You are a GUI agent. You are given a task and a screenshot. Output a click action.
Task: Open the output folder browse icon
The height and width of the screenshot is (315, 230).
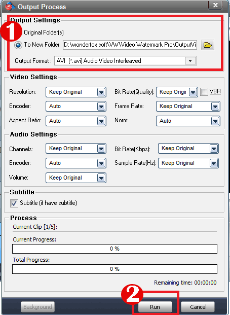(x=208, y=45)
